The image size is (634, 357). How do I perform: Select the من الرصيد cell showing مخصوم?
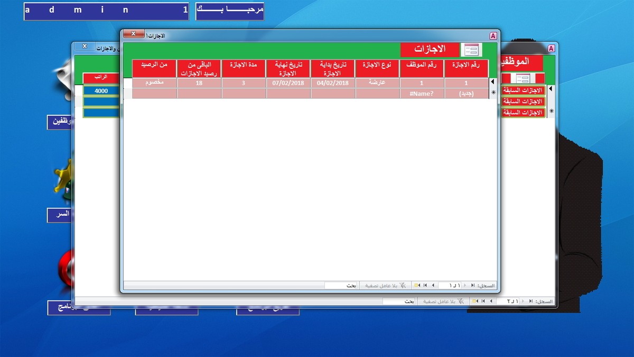[x=154, y=83]
